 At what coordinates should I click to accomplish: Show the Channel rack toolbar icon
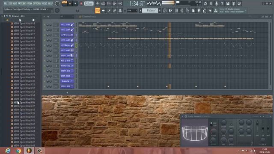pos(176,11)
